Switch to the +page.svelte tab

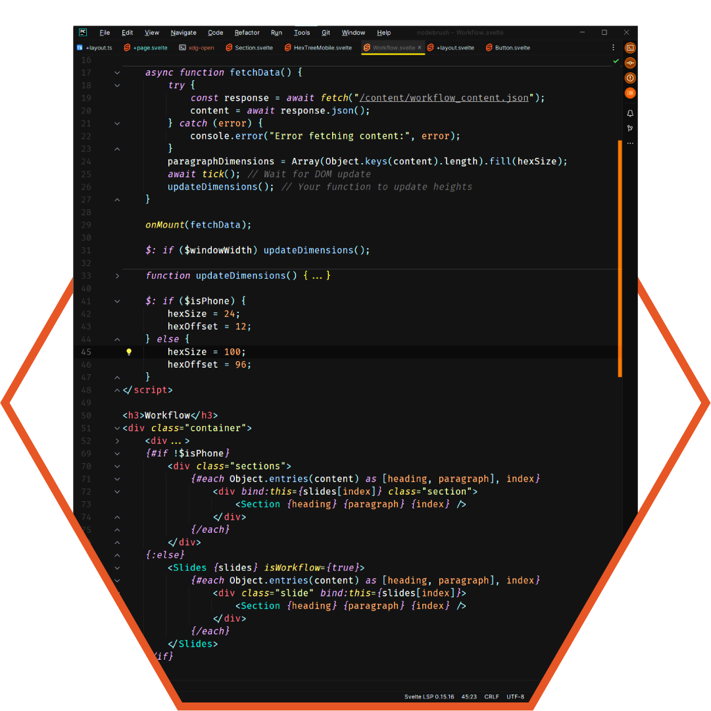pos(145,47)
